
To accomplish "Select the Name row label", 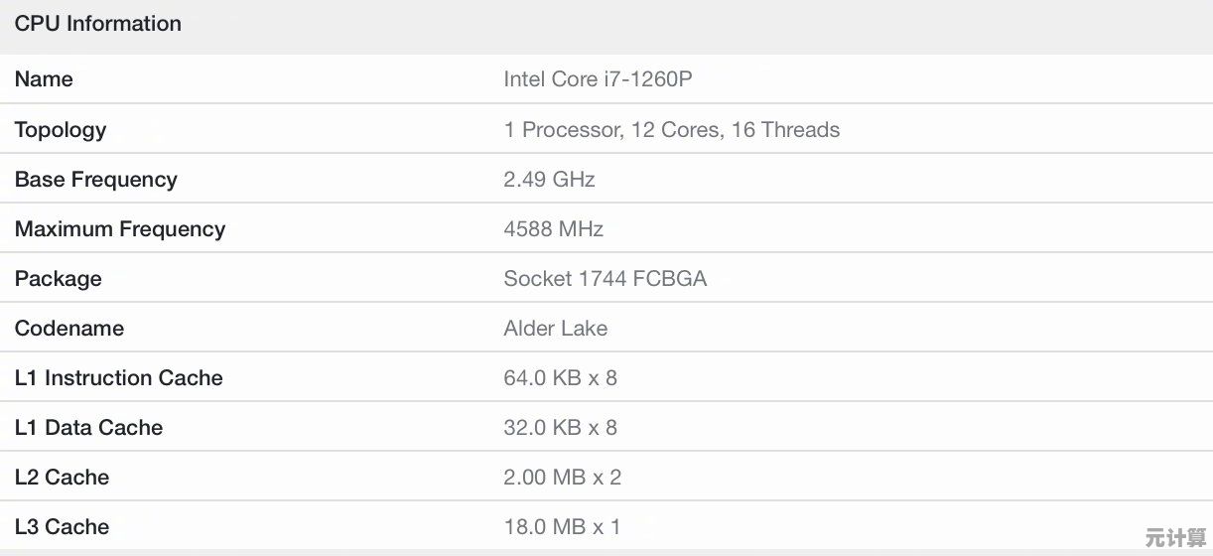I will point(44,79).
